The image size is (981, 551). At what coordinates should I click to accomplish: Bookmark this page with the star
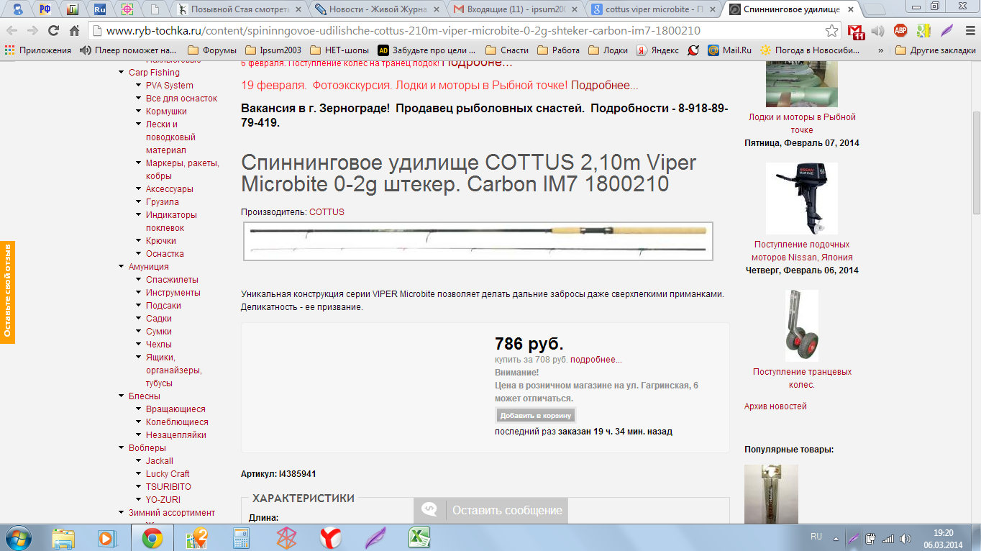pos(831,31)
